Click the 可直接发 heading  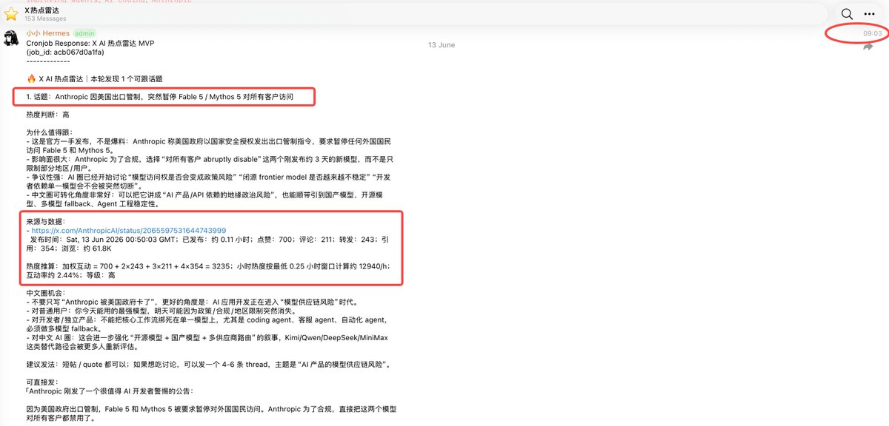tap(43, 383)
